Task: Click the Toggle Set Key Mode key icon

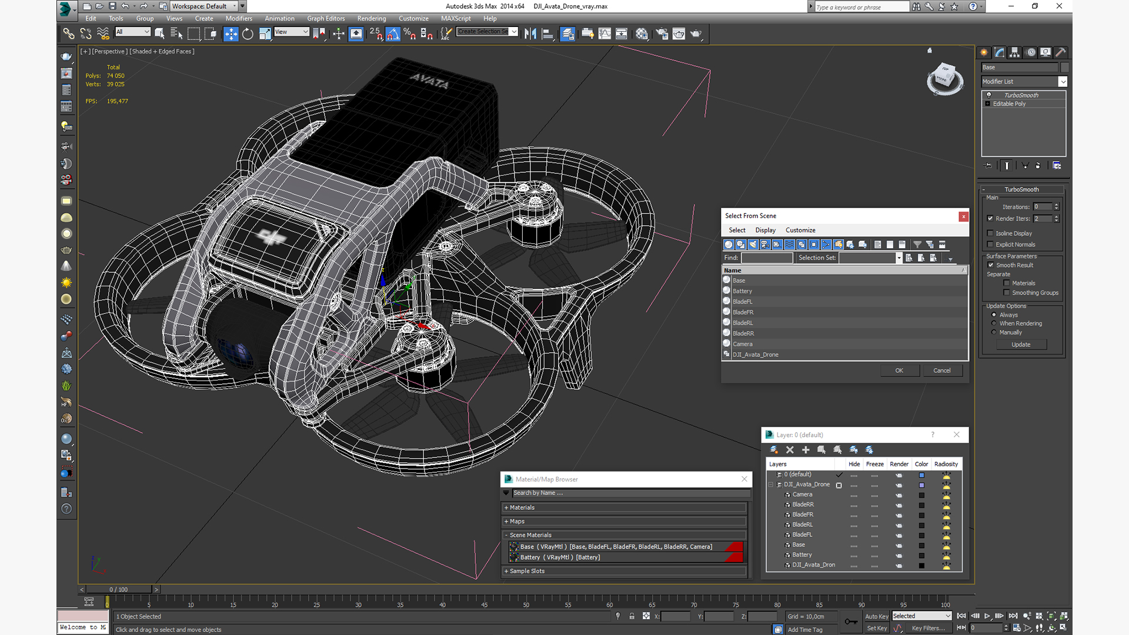Action: [x=850, y=621]
